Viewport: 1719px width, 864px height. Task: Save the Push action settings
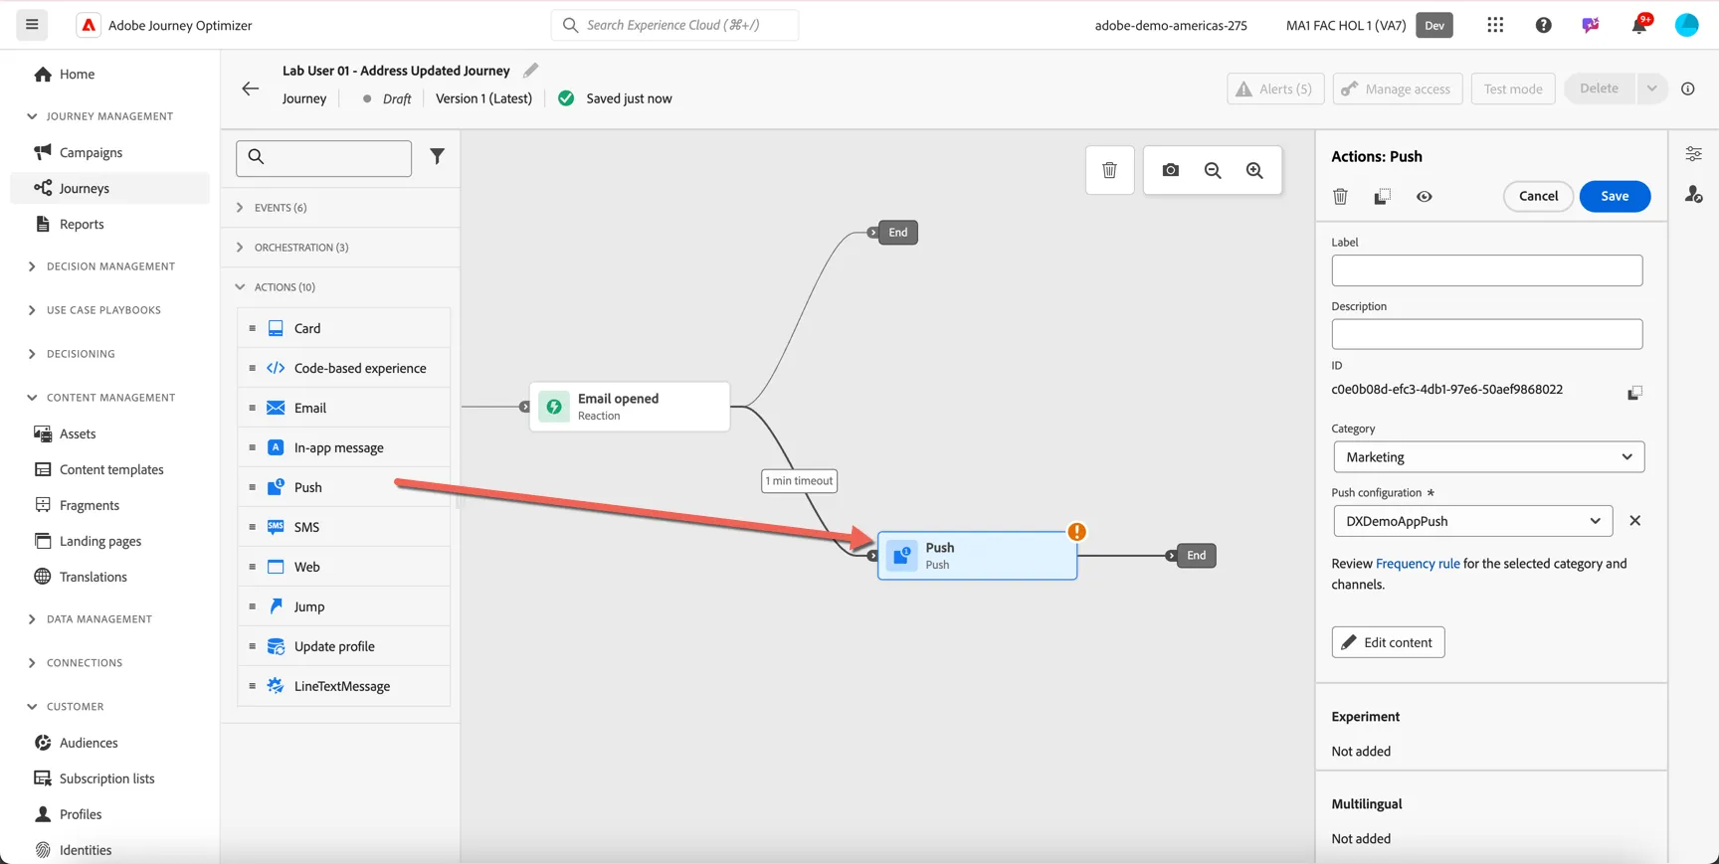pyautogui.click(x=1615, y=196)
